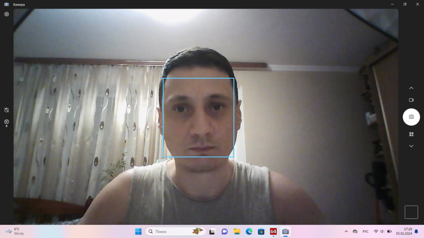Open Camera settings gear

coord(6,14)
